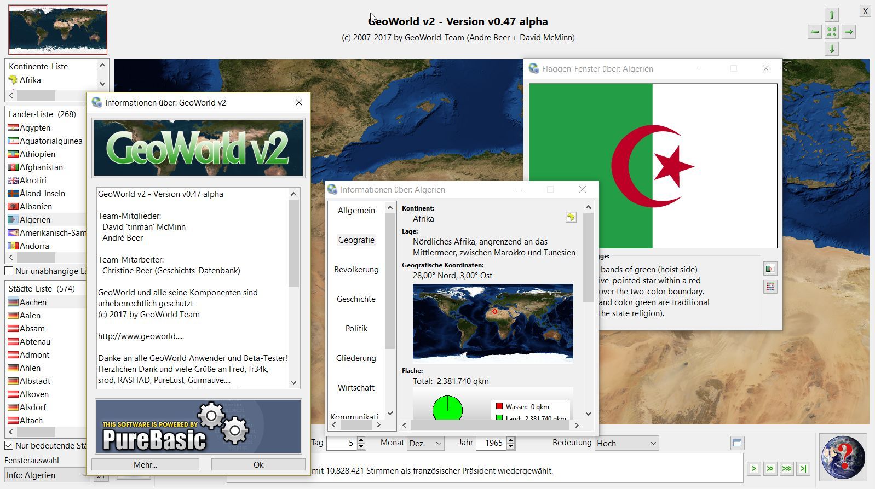Click the color grid icon beside flag description
Screen dimensions: 875x489
point(770,287)
